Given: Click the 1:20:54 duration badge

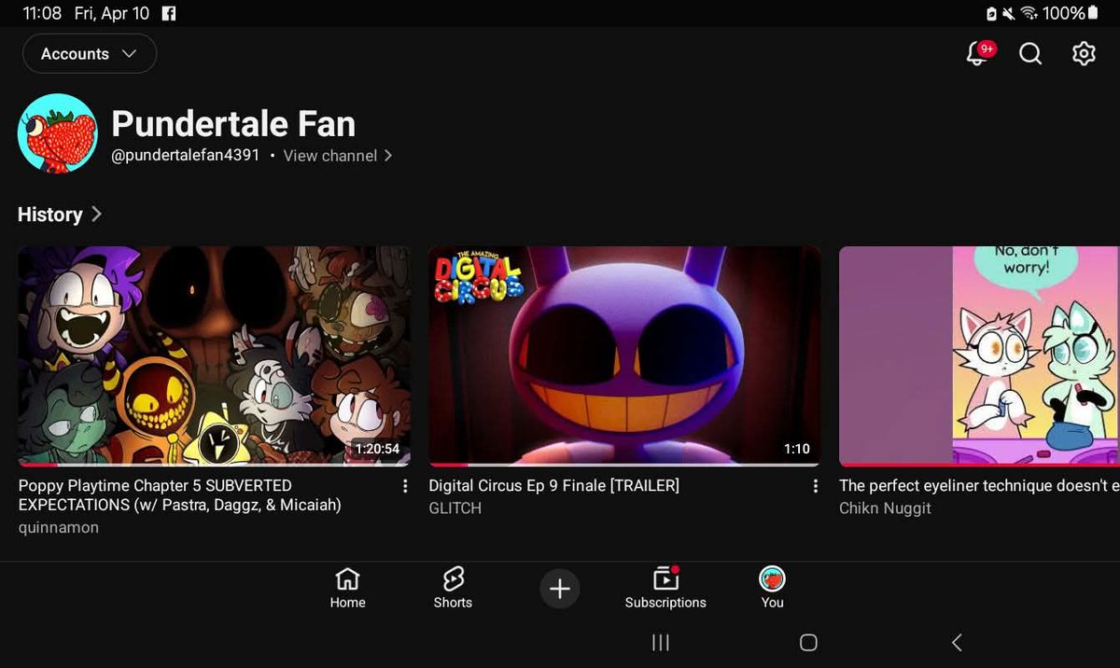Looking at the screenshot, I should (x=377, y=449).
